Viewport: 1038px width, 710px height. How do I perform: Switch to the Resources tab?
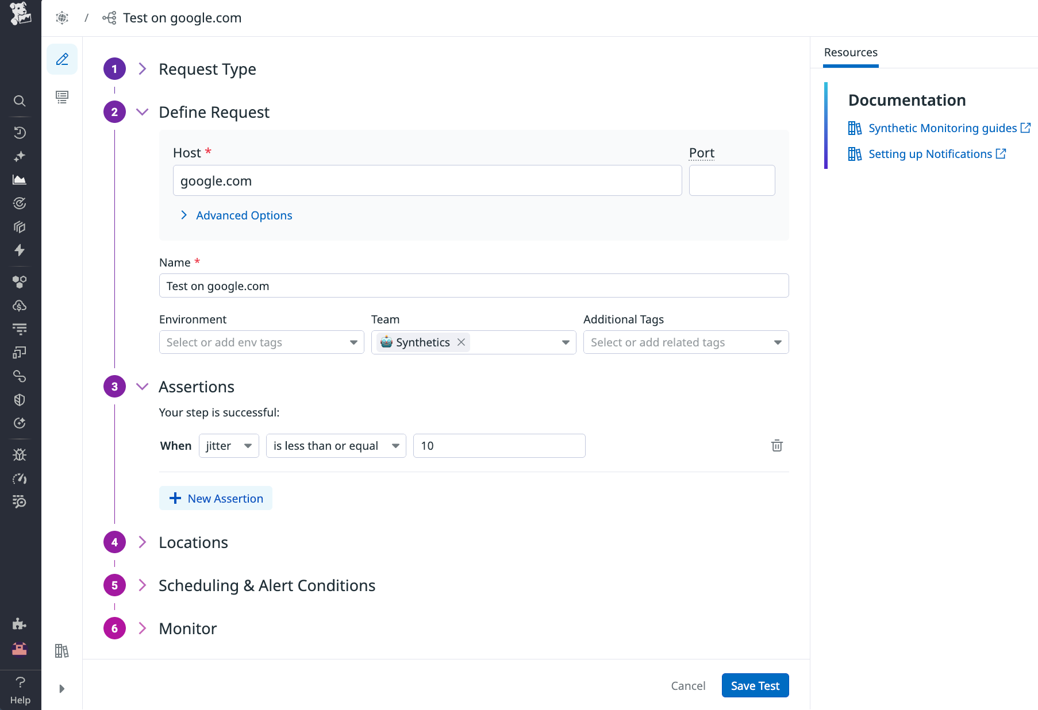[x=851, y=52]
